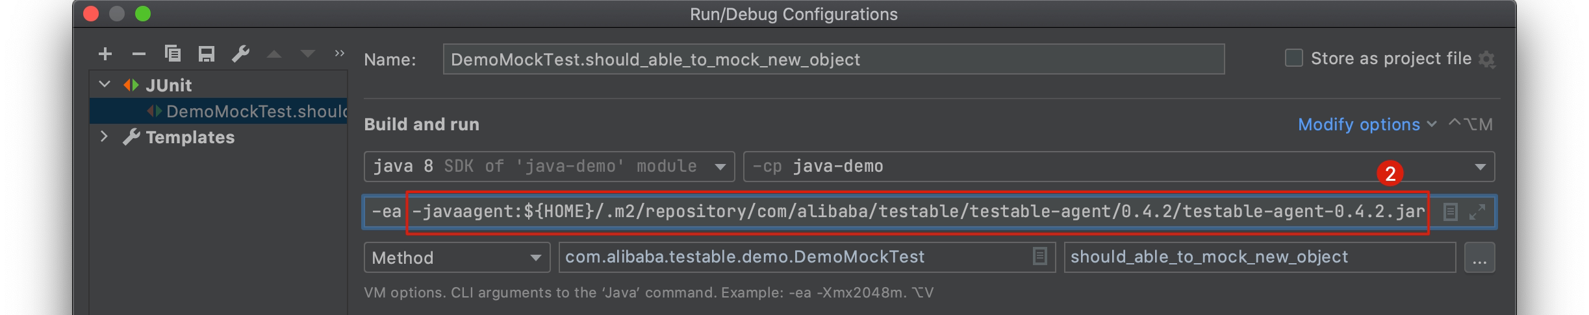Open the Store as project file gear
This screenshot has width=1589, height=315.
click(1486, 60)
